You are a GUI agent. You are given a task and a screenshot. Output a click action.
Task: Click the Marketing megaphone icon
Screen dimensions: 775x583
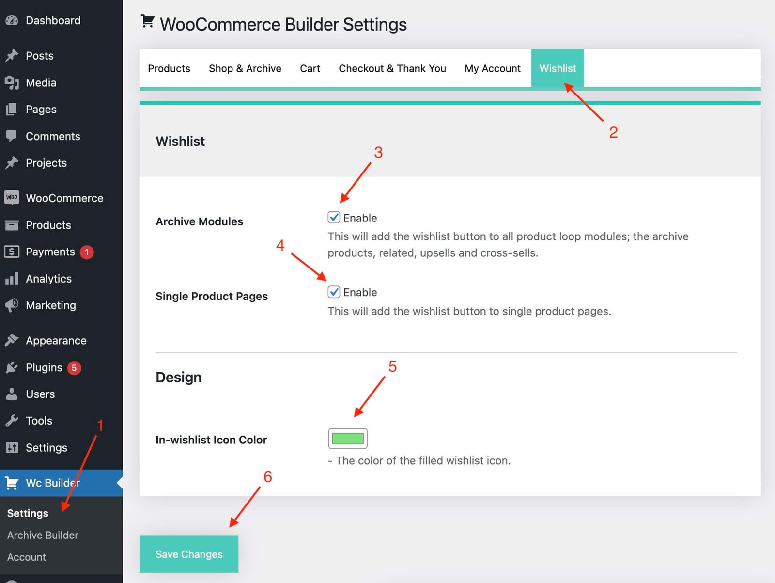coord(12,305)
